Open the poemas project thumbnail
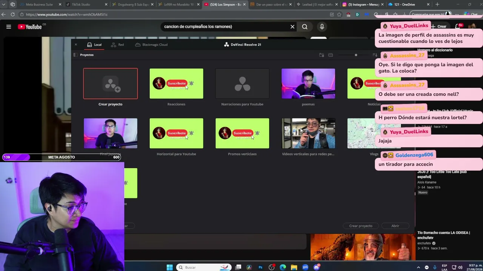The width and height of the screenshot is (483, 271). coord(308,84)
